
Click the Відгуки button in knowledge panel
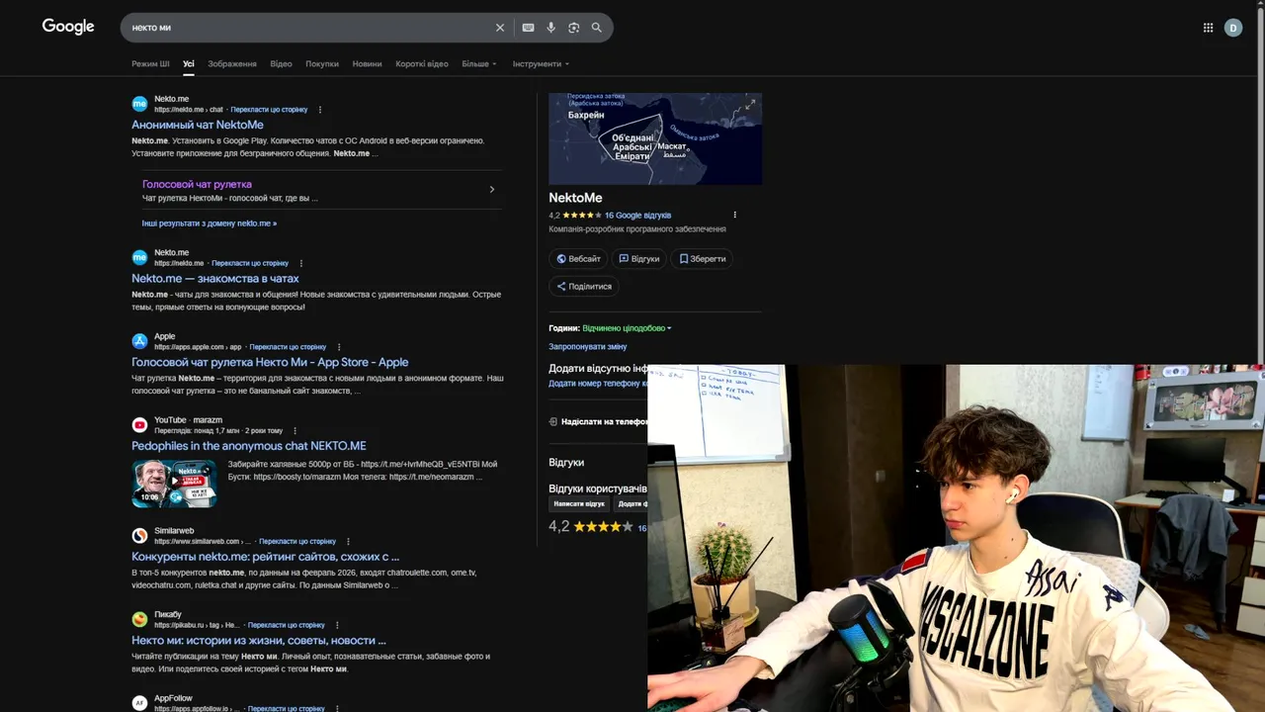(x=638, y=259)
